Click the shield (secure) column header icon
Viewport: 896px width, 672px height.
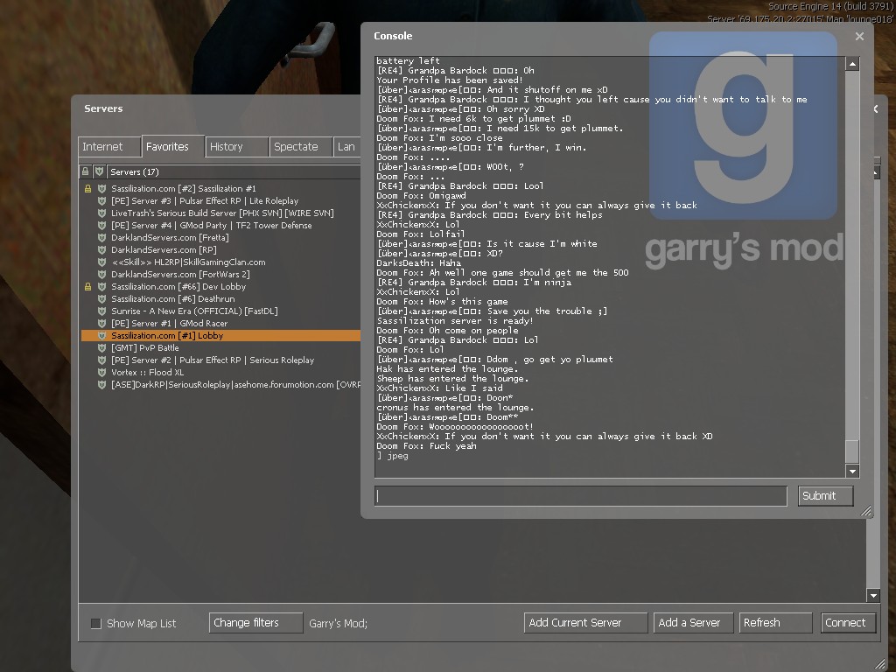[99, 172]
